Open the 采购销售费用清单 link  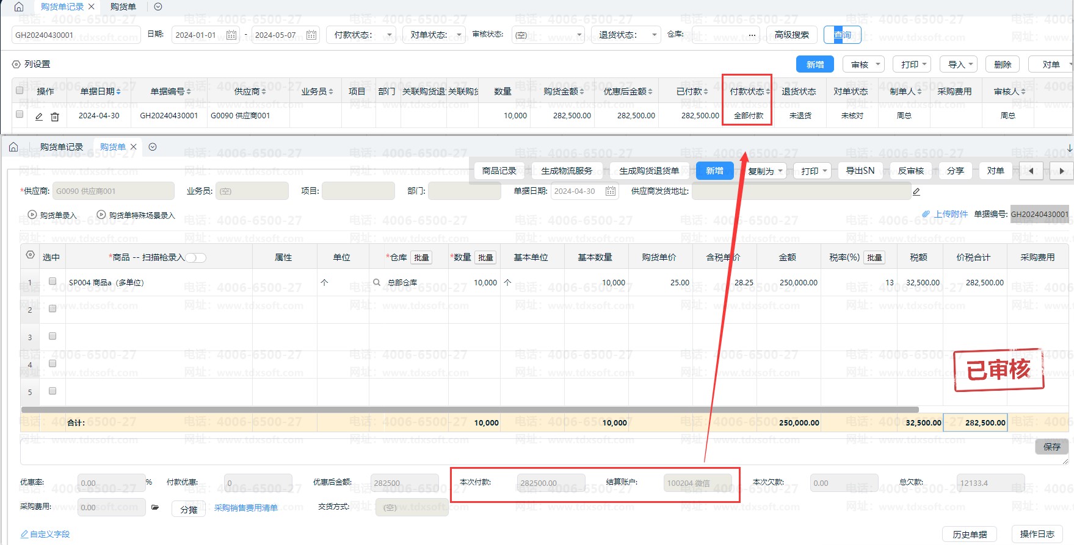point(245,508)
